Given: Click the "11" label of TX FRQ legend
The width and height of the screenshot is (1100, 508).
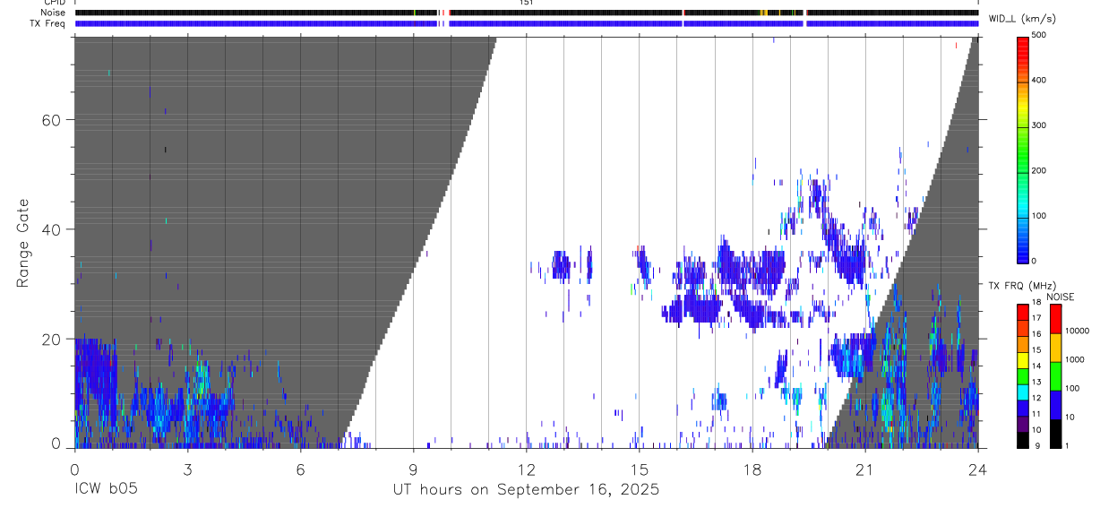Looking at the screenshot, I should tap(1036, 414).
